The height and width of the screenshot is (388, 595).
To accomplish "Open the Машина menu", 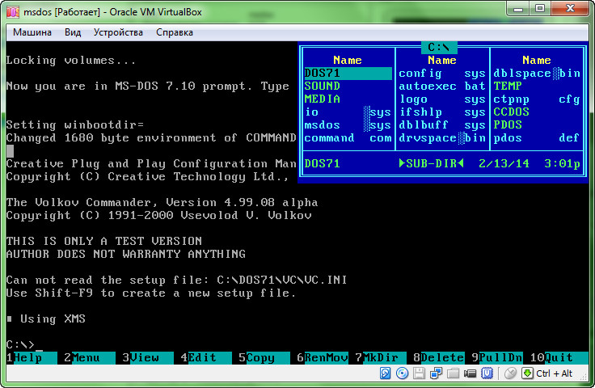I will point(32,32).
